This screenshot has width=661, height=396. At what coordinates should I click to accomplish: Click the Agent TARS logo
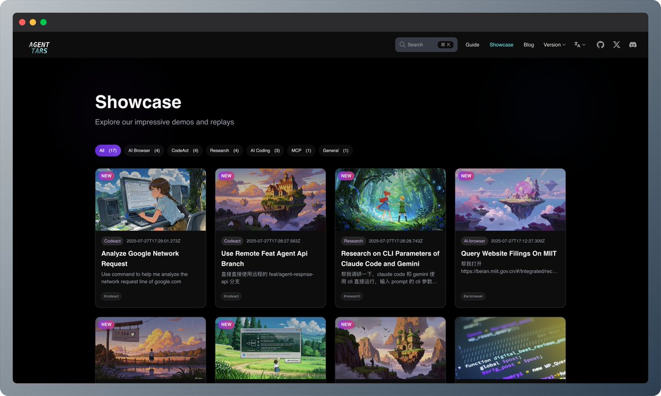point(39,48)
